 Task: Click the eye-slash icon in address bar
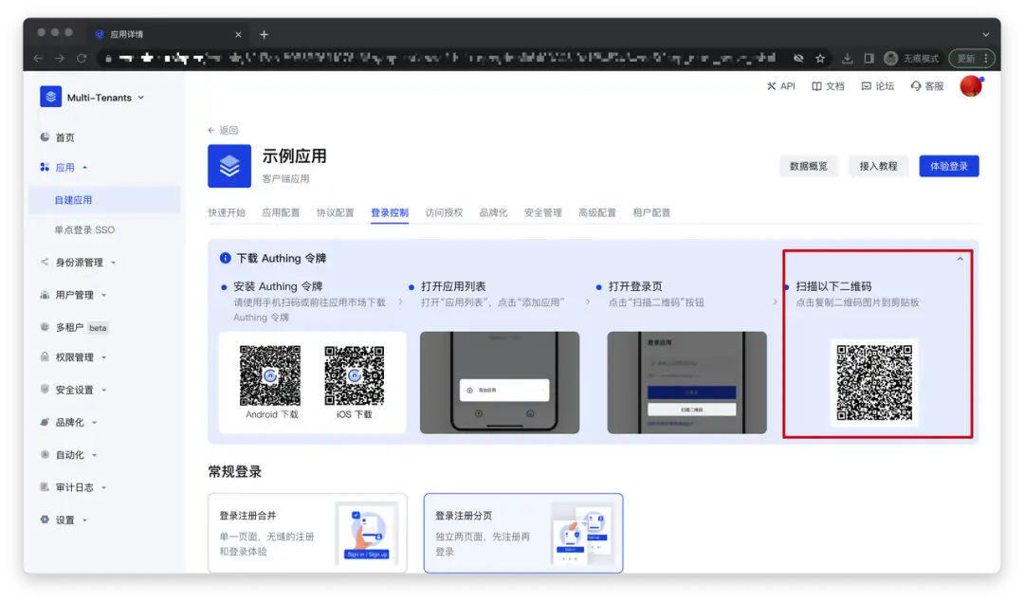click(798, 58)
